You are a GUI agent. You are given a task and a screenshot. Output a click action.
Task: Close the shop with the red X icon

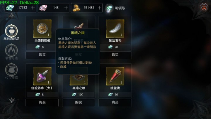click(204, 7)
